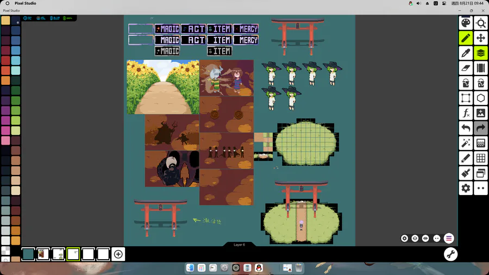
Task: Undo the last action
Action: click(466, 128)
